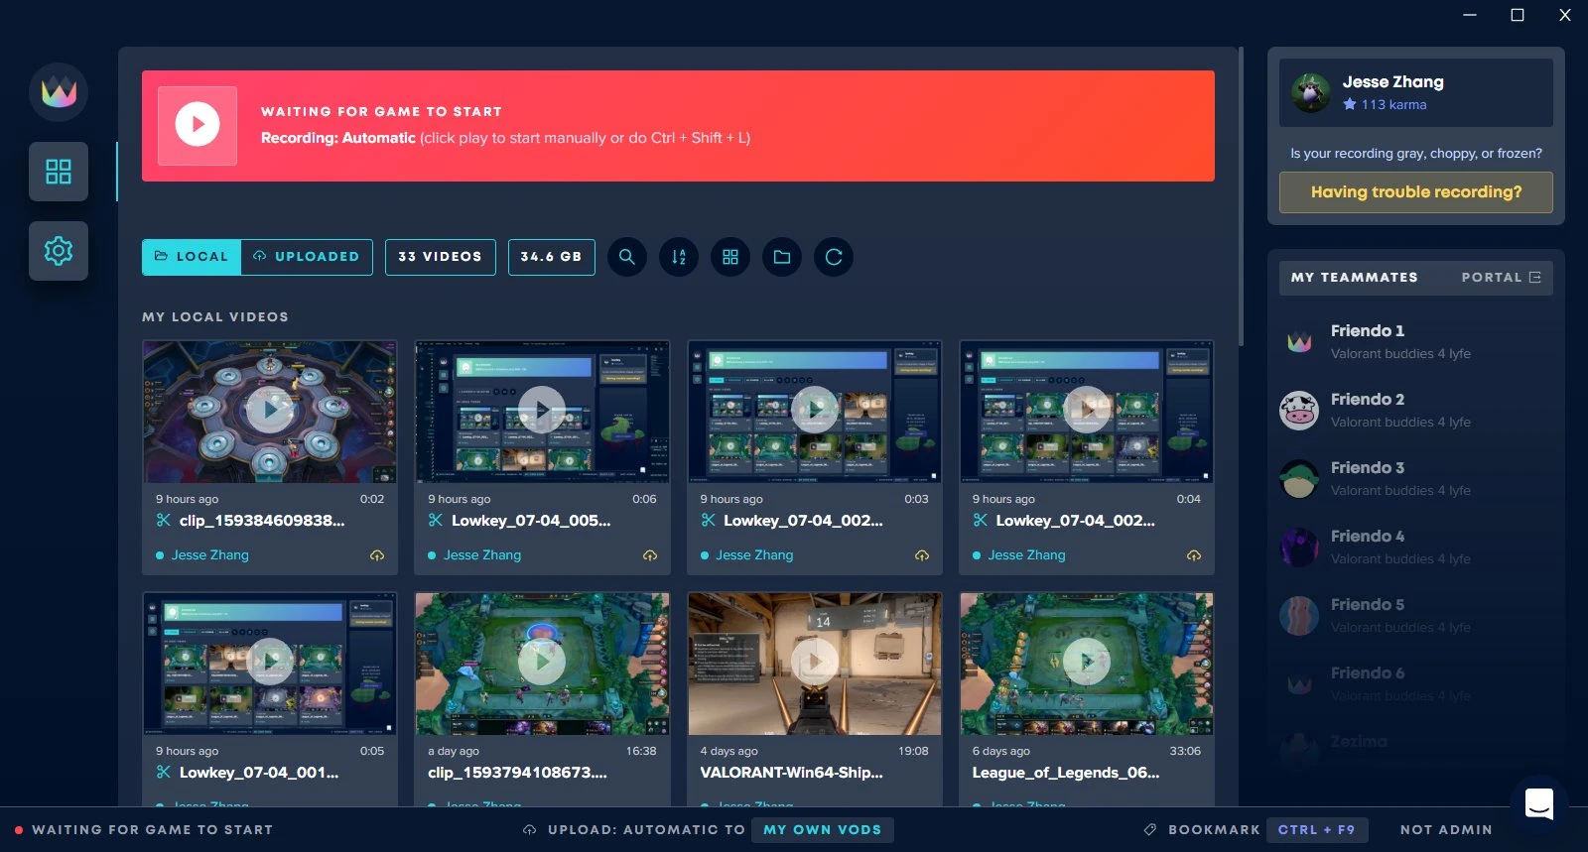
Task: Switch to grid view layout icon
Action: tap(730, 257)
